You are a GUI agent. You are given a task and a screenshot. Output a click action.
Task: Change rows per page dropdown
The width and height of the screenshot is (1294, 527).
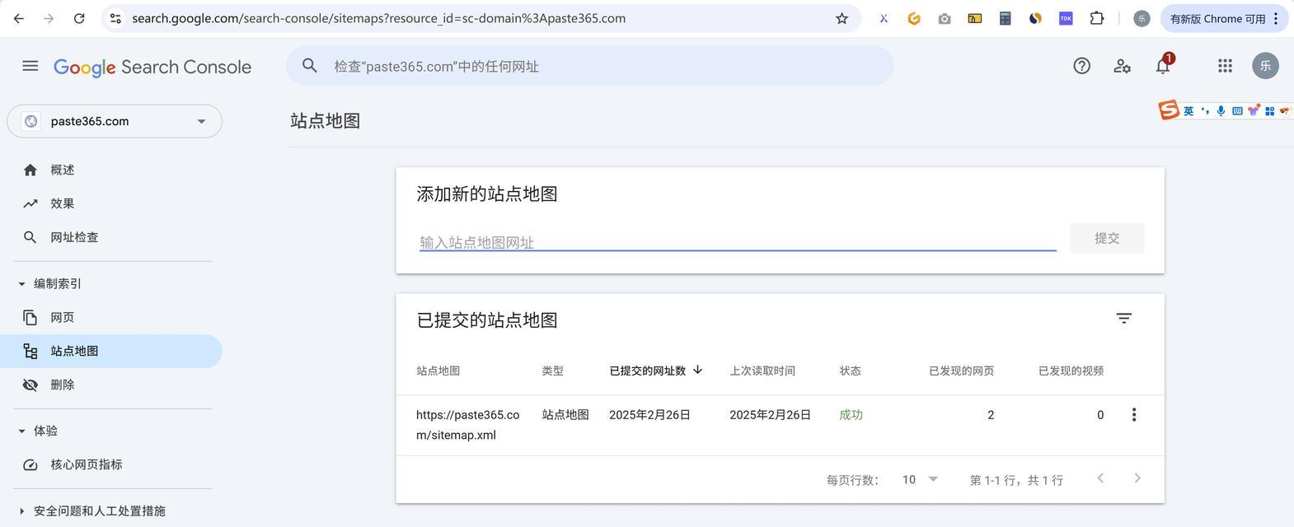(920, 479)
